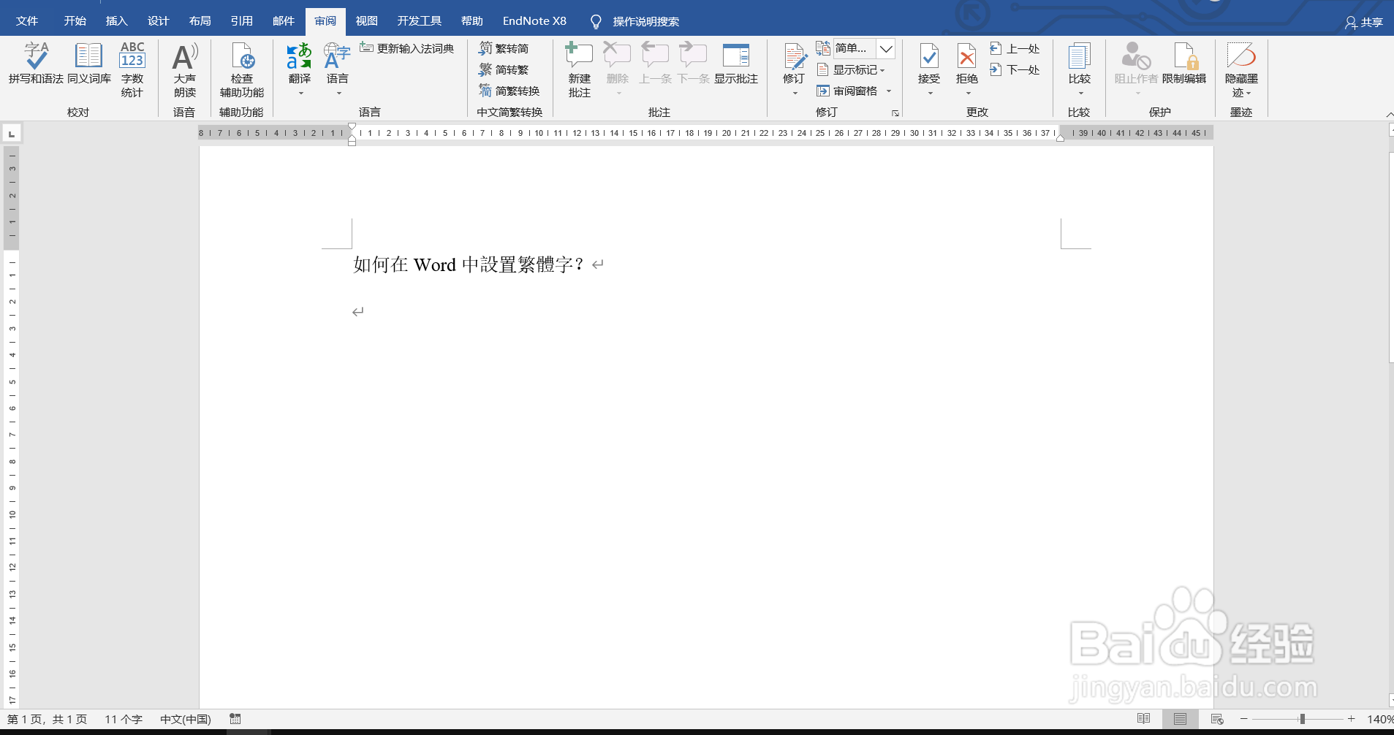This screenshot has width=1394, height=735.
Task: Switch to the Design (设计) tab
Action: click(x=159, y=21)
